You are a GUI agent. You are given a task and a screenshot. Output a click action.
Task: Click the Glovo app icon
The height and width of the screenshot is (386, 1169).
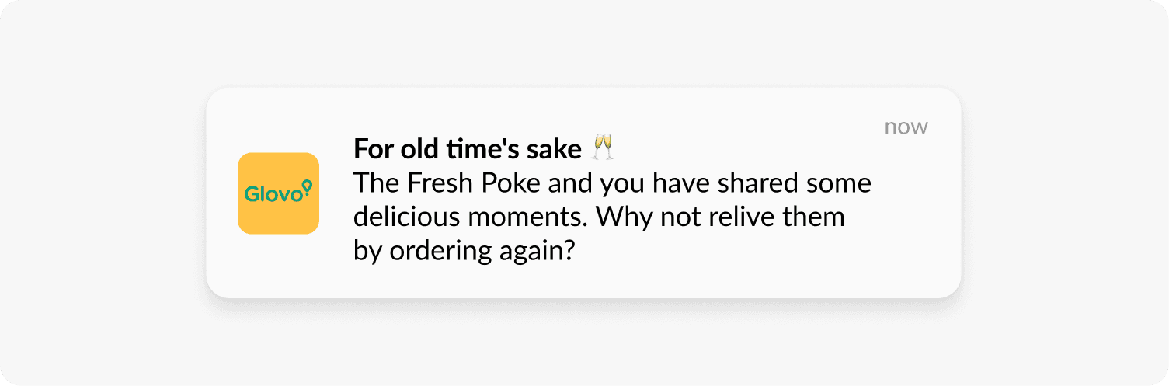pyautogui.click(x=278, y=193)
